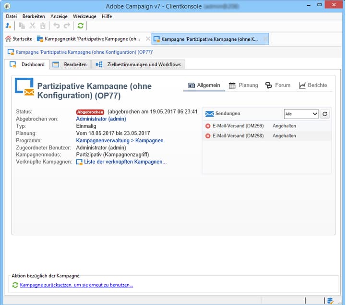The height and width of the screenshot is (305, 360).
Task: Select E-Mail-Versand (DM259) delivery row
Action: click(267, 126)
